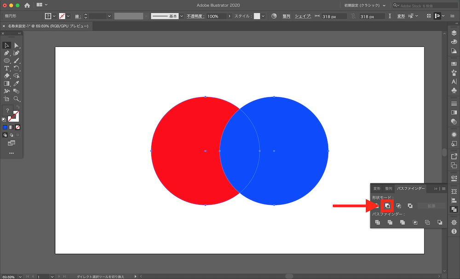This screenshot has height=279, width=460.
Task: Select the Type tool
Action: click(6, 68)
